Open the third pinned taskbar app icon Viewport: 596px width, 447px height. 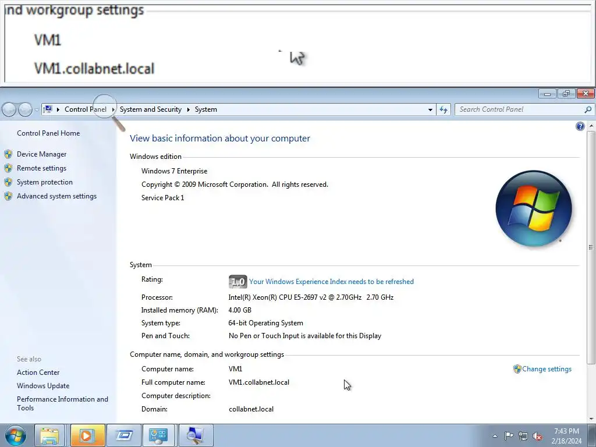point(125,435)
